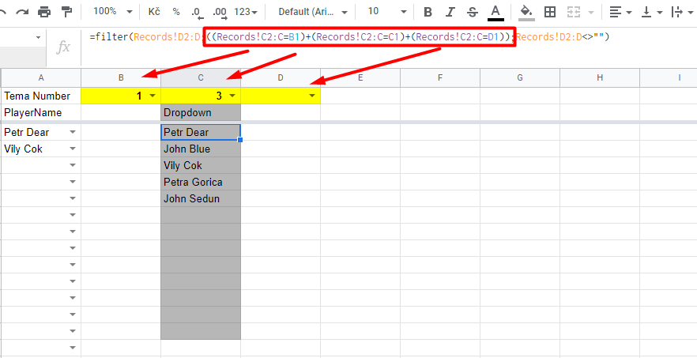Click the Dropdown header cell
Image resolution: width=697 pixels, height=358 pixels.
click(x=201, y=112)
